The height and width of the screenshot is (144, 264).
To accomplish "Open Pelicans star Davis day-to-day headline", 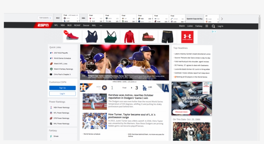I will click(x=192, y=58).
